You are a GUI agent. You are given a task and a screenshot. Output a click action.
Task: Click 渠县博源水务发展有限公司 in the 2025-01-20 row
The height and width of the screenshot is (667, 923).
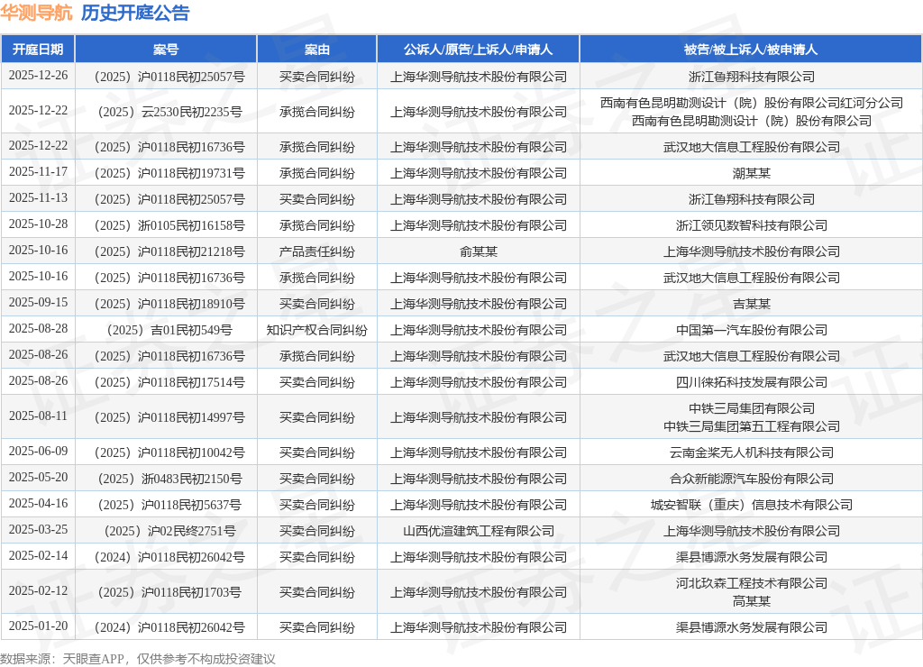coord(752,627)
